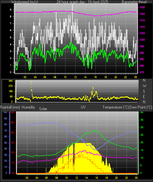Click hour 02 on the windspeed chart axis
The width and height of the screenshot is (153, 182).
(25, 77)
